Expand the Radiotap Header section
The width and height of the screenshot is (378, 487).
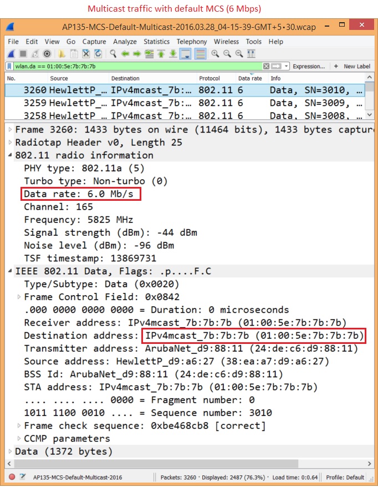11,143
